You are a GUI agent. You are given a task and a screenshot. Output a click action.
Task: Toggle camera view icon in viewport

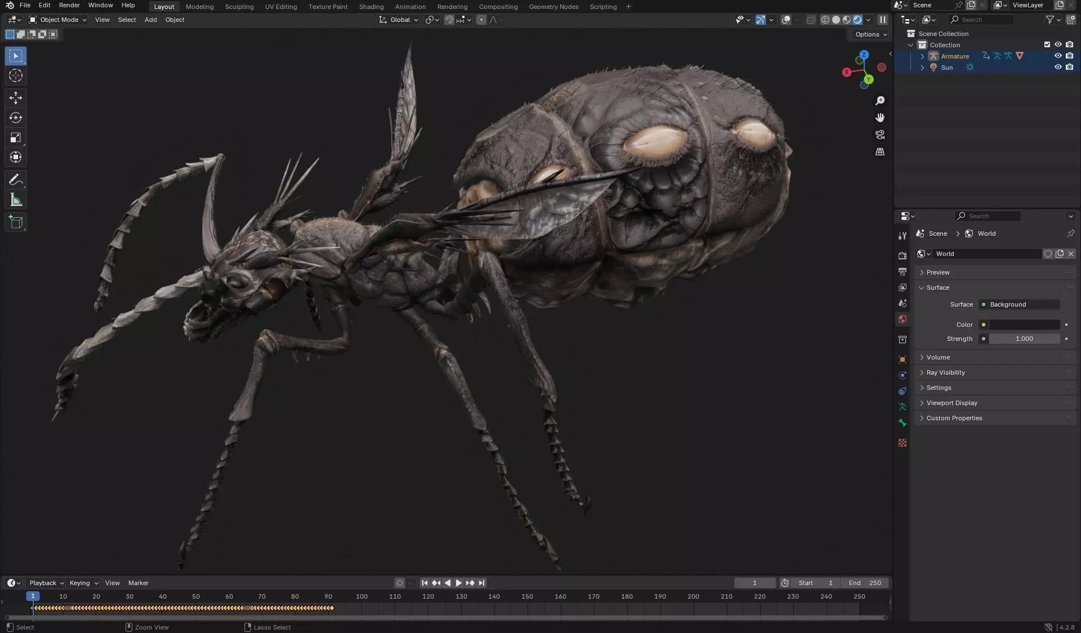(x=880, y=134)
